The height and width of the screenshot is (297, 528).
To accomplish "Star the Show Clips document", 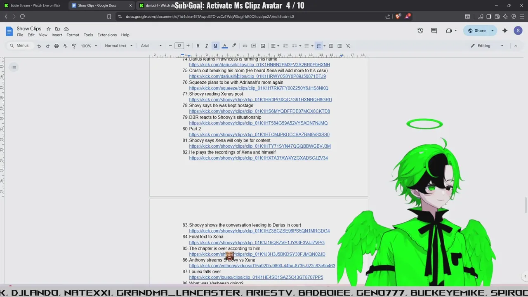I will [x=49, y=29].
